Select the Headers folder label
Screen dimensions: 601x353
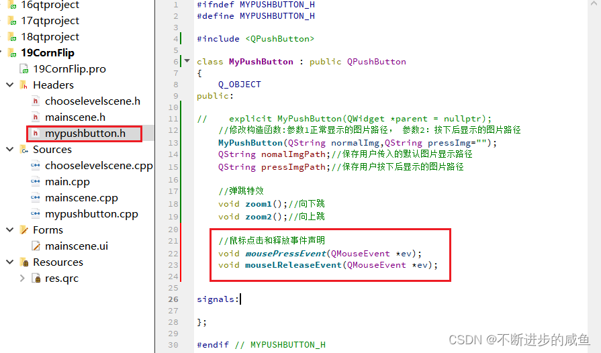pyautogui.click(x=53, y=85)
